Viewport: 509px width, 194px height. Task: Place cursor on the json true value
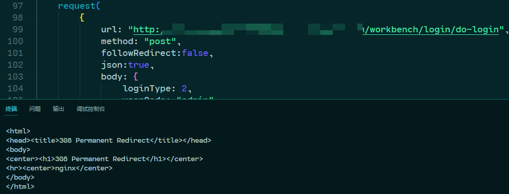[139, 65]
